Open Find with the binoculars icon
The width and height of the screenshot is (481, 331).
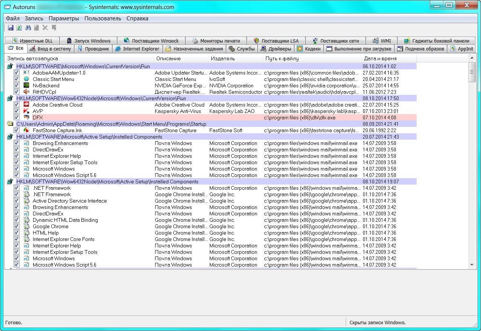(28, 27)
